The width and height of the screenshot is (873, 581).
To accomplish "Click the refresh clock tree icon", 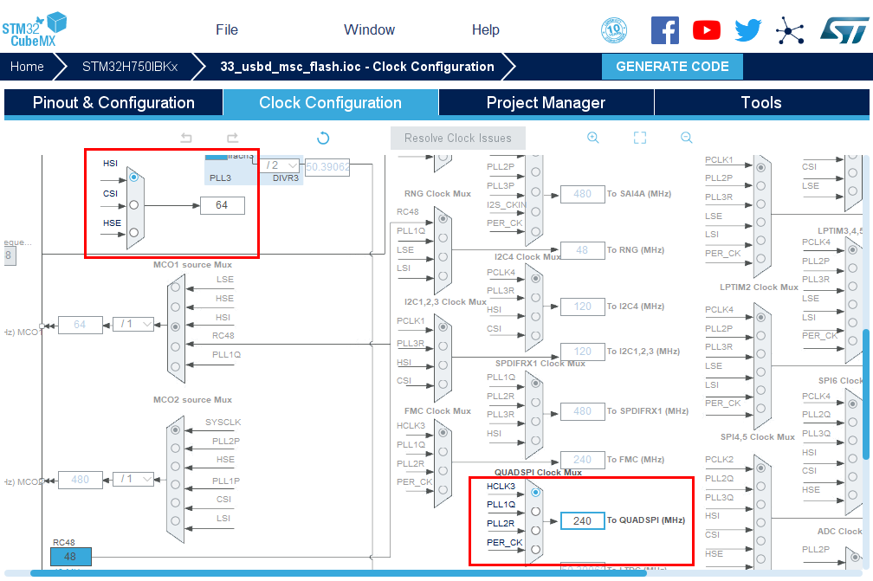I will coord(323,138).
